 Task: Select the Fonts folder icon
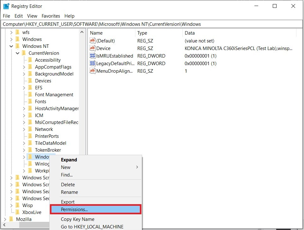tap(30, 101)
